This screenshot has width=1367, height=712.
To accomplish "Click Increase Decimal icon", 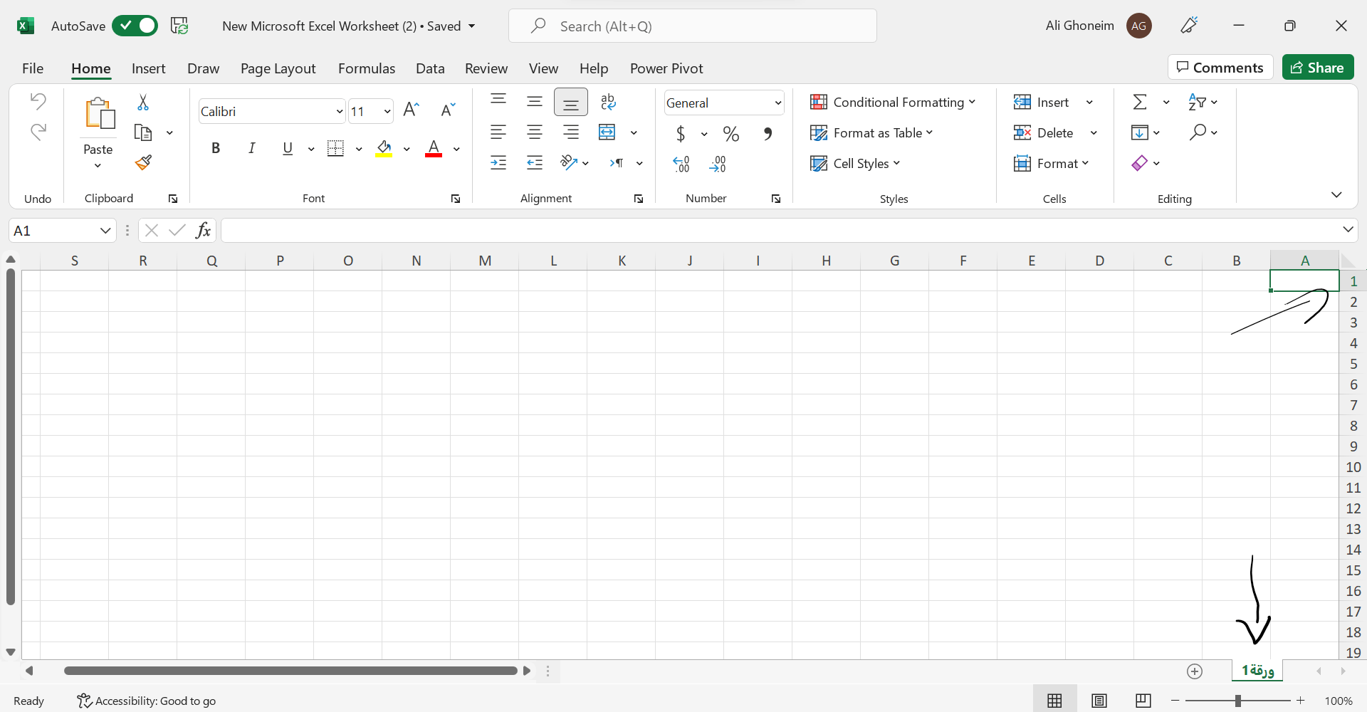I will pyautogui.click(x=681, y=164).
